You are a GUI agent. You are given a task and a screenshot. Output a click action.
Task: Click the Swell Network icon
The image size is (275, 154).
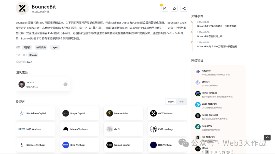point(198,105)
